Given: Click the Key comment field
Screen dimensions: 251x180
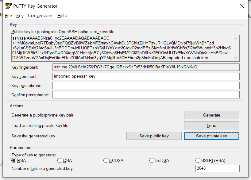Looking at the screenshot, I should pyautogui.click(x=146, y=76).
